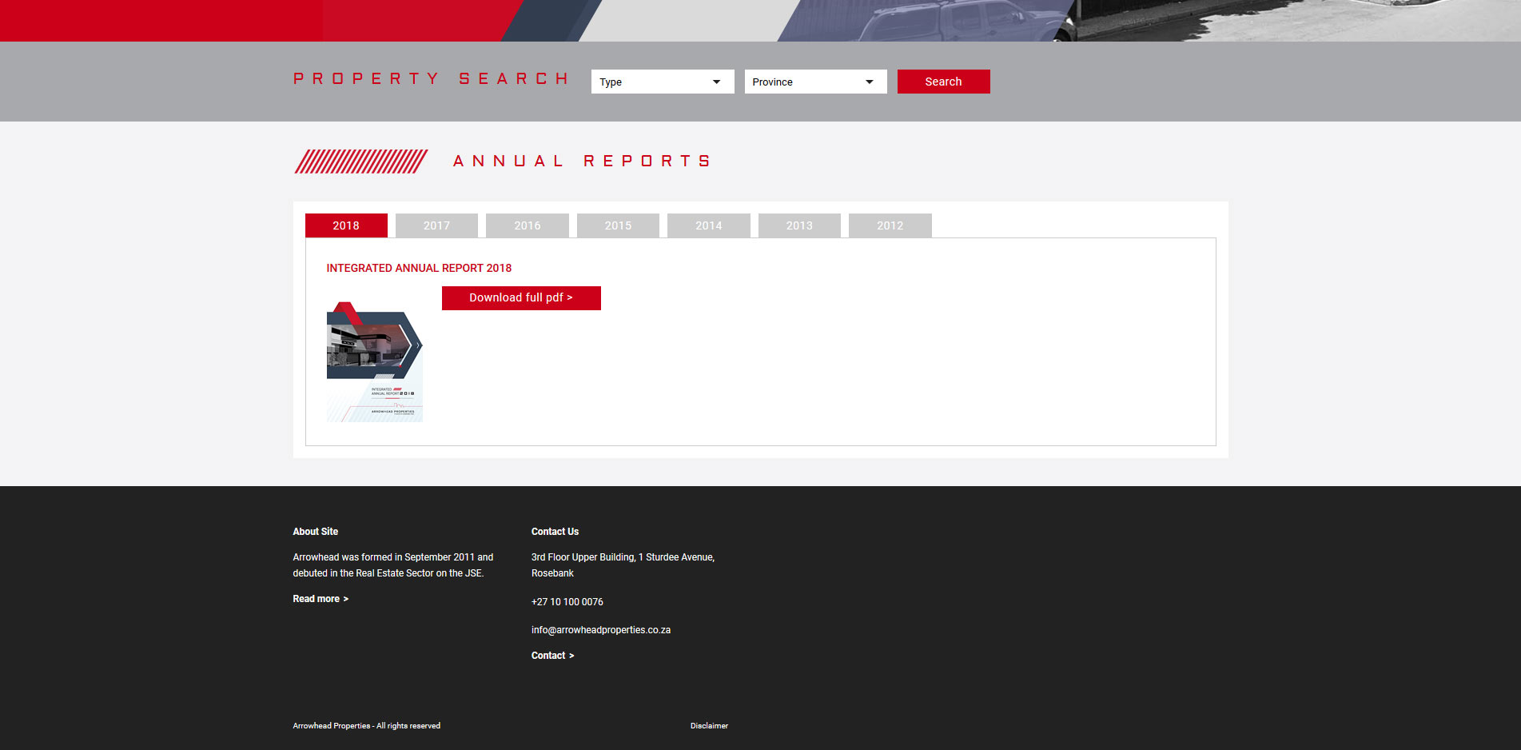The width and height of the screenshot is (1521, 750).
Task: Click the info@arrowheadproperties.co.za email address
Action: pyautogui.click(x=601, y=630)
